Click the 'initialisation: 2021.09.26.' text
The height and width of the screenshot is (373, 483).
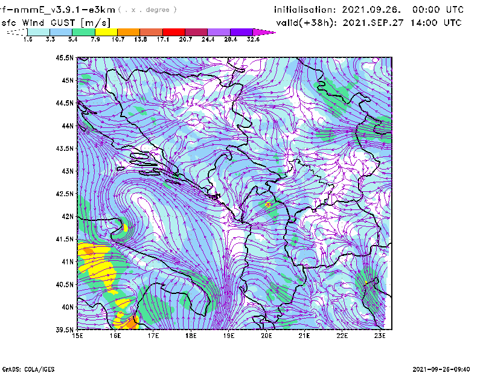(x=337, y=10)
